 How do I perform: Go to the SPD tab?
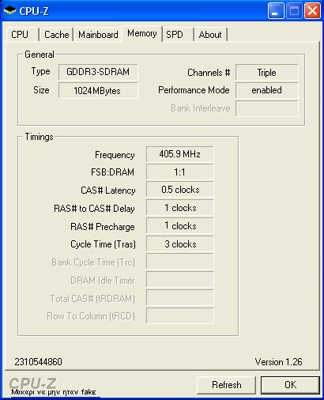coord(178,35)
